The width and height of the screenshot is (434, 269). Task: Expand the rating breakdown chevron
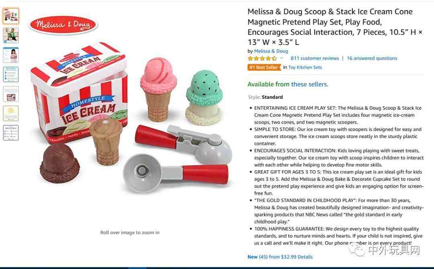[x=282, y=58]
